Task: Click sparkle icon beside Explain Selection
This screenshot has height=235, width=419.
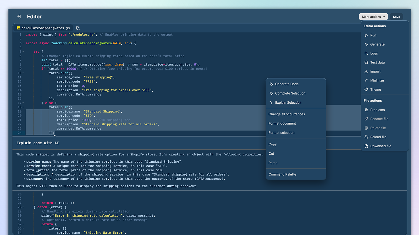Action: point(271,103)
